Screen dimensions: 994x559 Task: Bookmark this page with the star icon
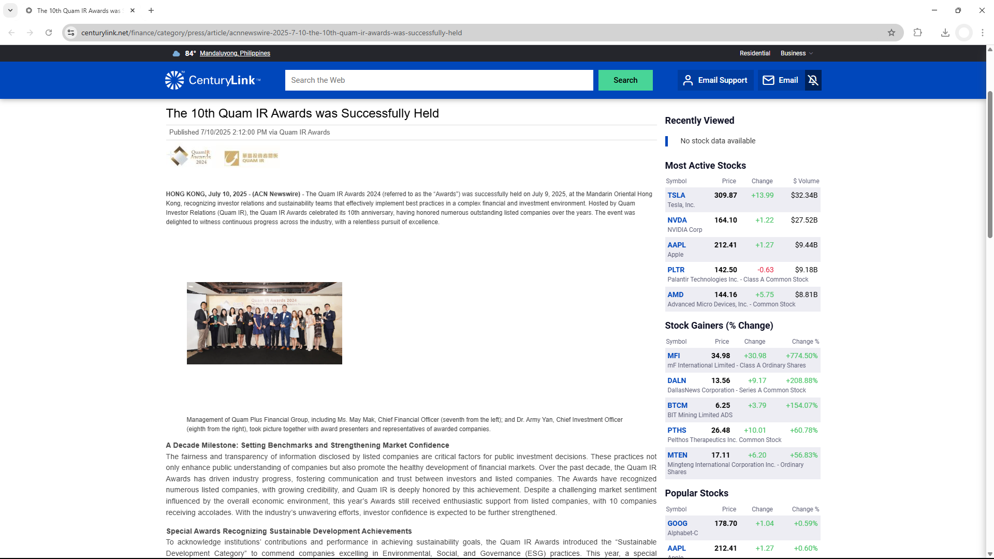click(x=891, y=33)
